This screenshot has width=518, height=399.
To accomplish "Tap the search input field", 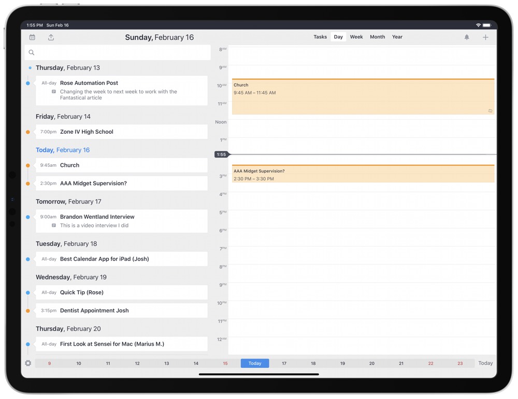I will [x=119, y=52].
